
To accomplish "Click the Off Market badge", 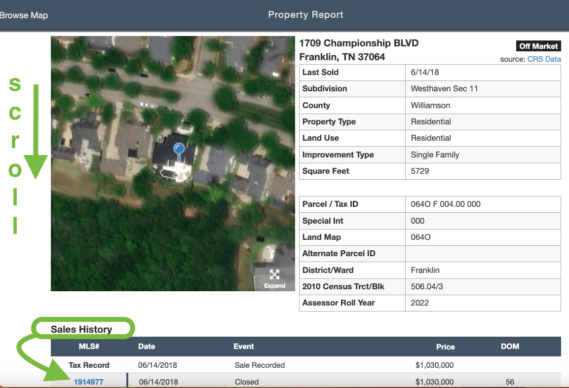I will click(538, 46).
